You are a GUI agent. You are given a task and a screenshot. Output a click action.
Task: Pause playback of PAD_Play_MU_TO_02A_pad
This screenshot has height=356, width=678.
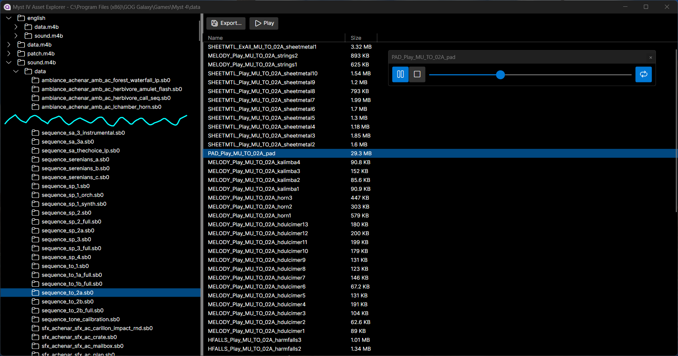point(400,74)
